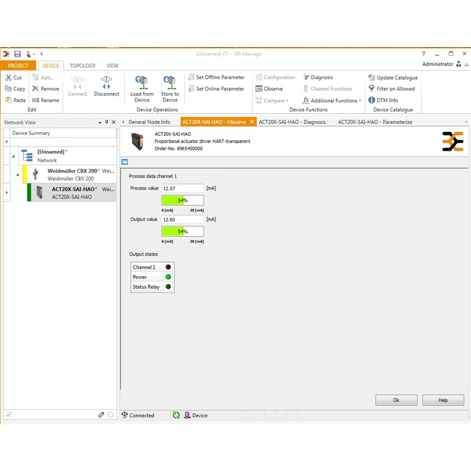Click the quick access touch mode icon
Image resolution: width=471 pixels, height=471 pixels.
(28, 54)
